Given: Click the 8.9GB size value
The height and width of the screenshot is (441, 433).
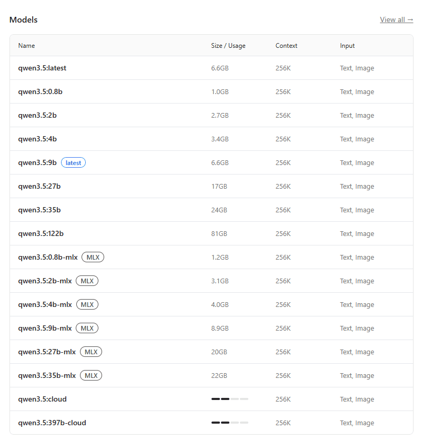Looking at the screenshot, I should (220, 328).
